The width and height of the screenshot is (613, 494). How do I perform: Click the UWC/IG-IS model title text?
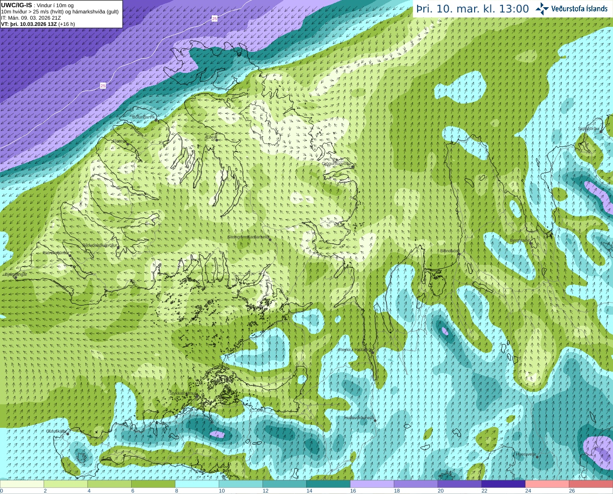point(16,5)
